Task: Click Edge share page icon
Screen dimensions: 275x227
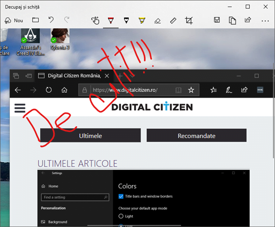Action: [x=244, y=90]
